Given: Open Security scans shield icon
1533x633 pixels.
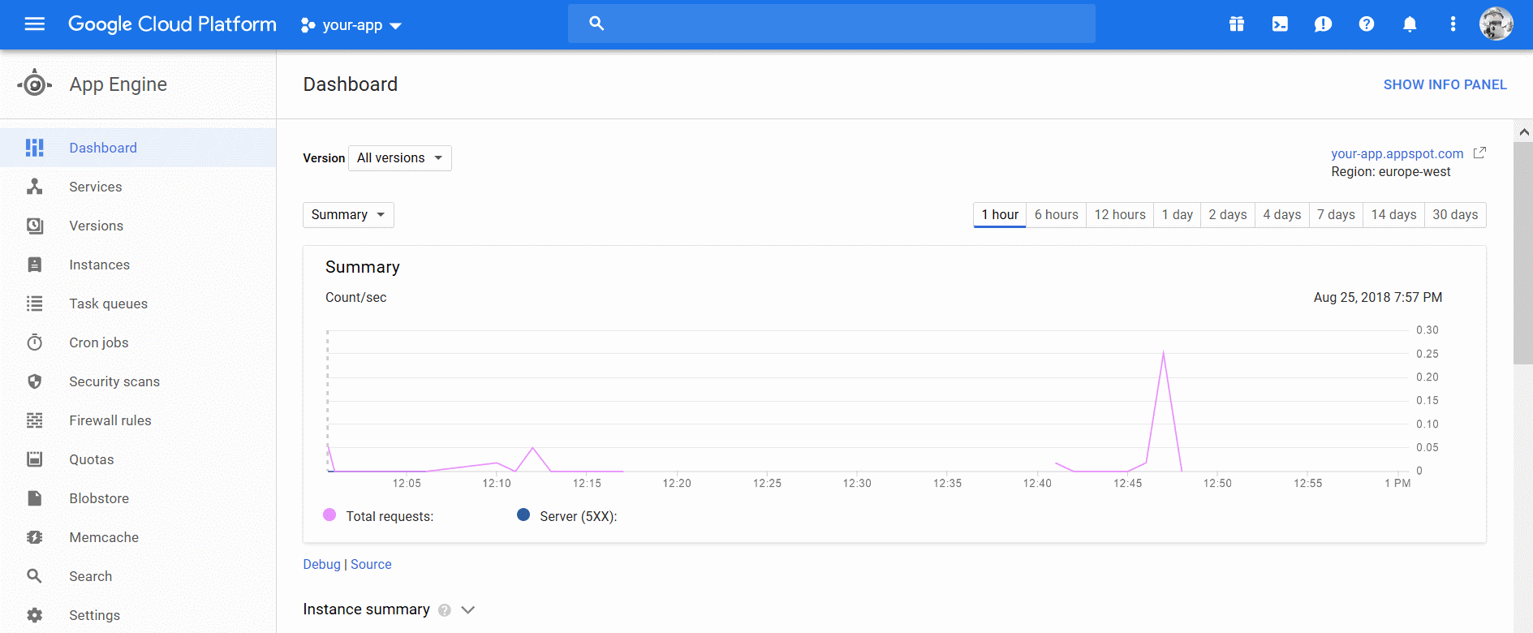Looking at the screenshot, I should tap(34, 381).
